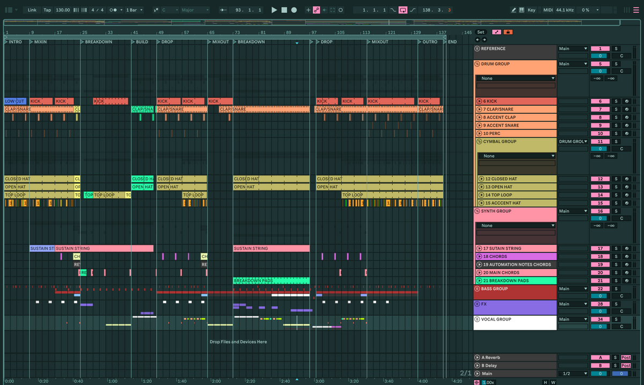Solo the 6 KICK track
Viewport: 644px width, 385px height.
[616, 101]
